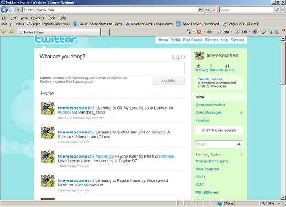Collapse the Trending Topics section
This screenshot has width=286, height=207.
[x=242, y=154]
